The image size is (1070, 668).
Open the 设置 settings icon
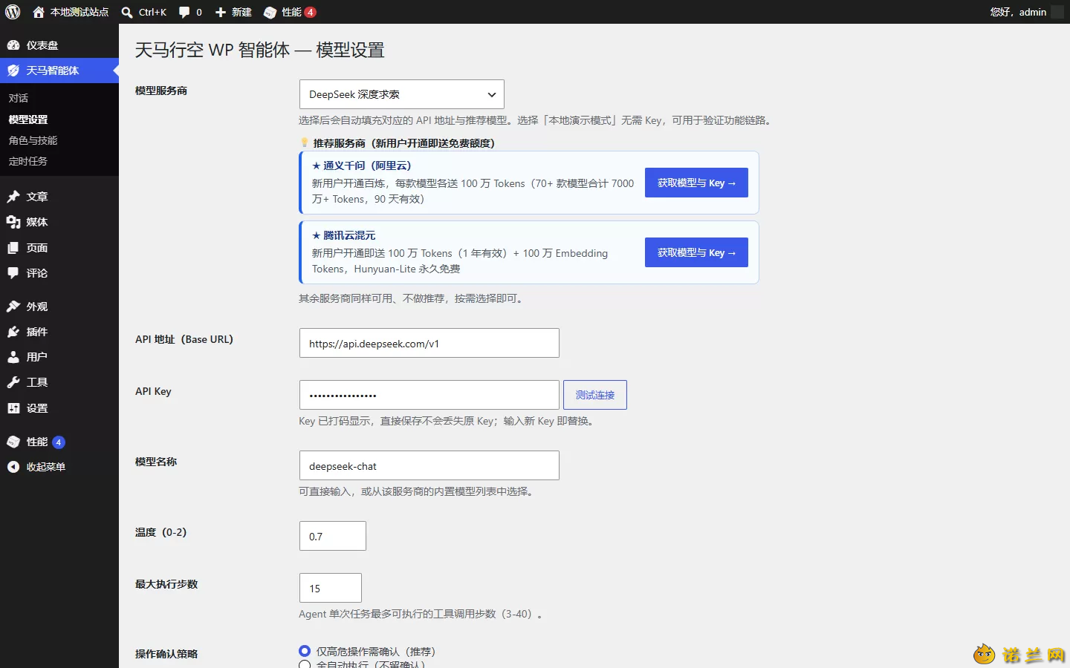[13, 408]
